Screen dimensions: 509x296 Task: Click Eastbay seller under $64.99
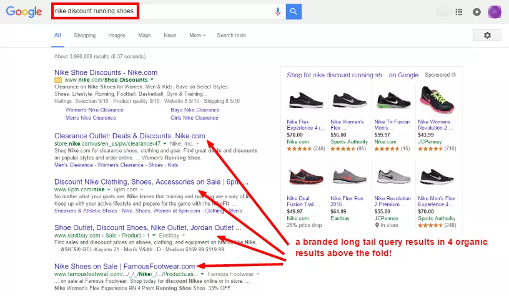point(340,218)
